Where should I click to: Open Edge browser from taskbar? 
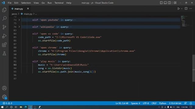coord(26,107)
